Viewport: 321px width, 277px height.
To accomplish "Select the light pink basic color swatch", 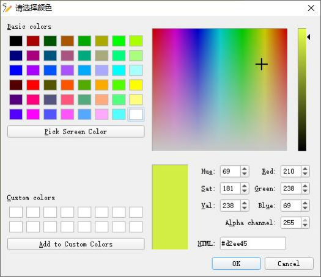I will (x=101, y=114).
